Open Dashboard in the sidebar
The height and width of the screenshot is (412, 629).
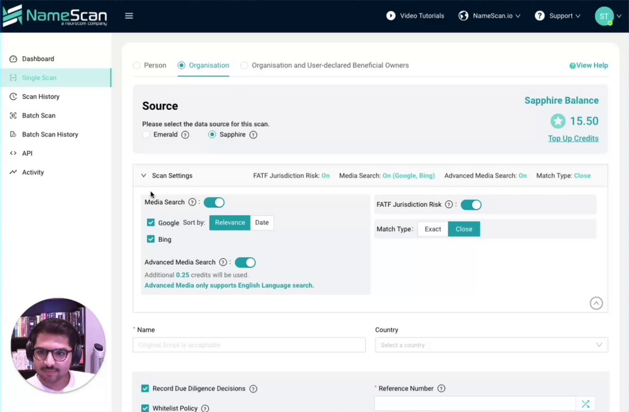56,59
